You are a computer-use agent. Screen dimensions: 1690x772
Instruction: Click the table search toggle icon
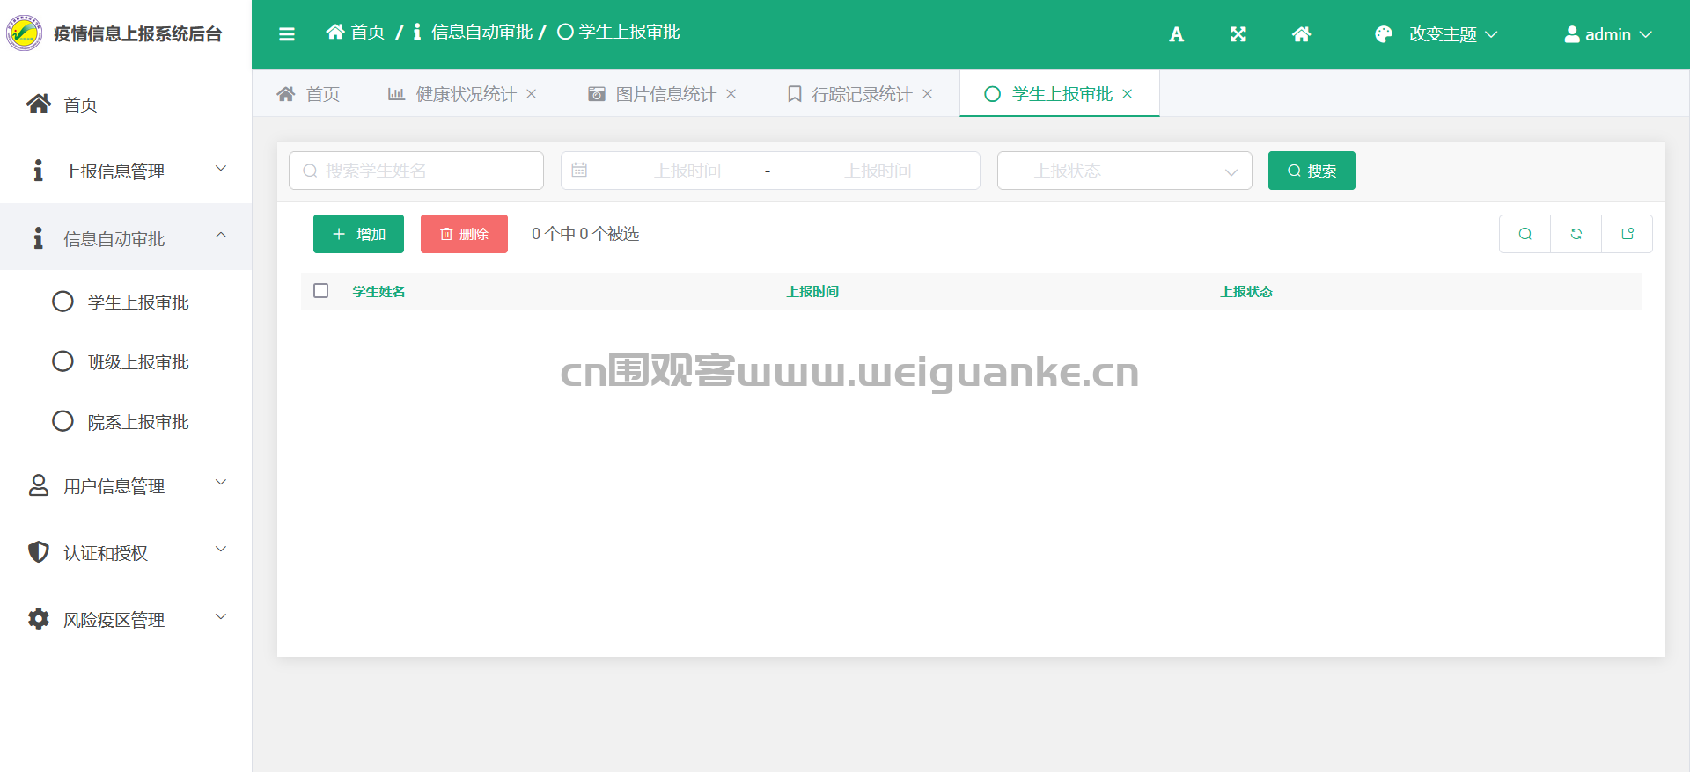[1525, 234]
